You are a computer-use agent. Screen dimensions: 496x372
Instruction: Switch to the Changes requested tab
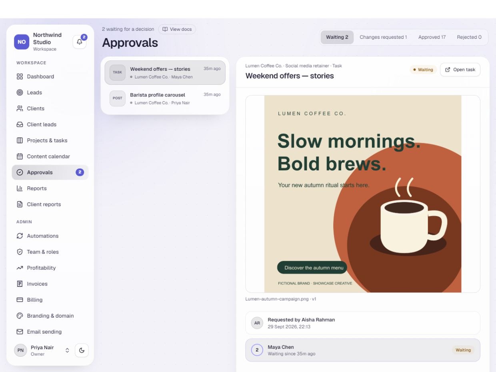pyautogui.click(x=383, y=37)
